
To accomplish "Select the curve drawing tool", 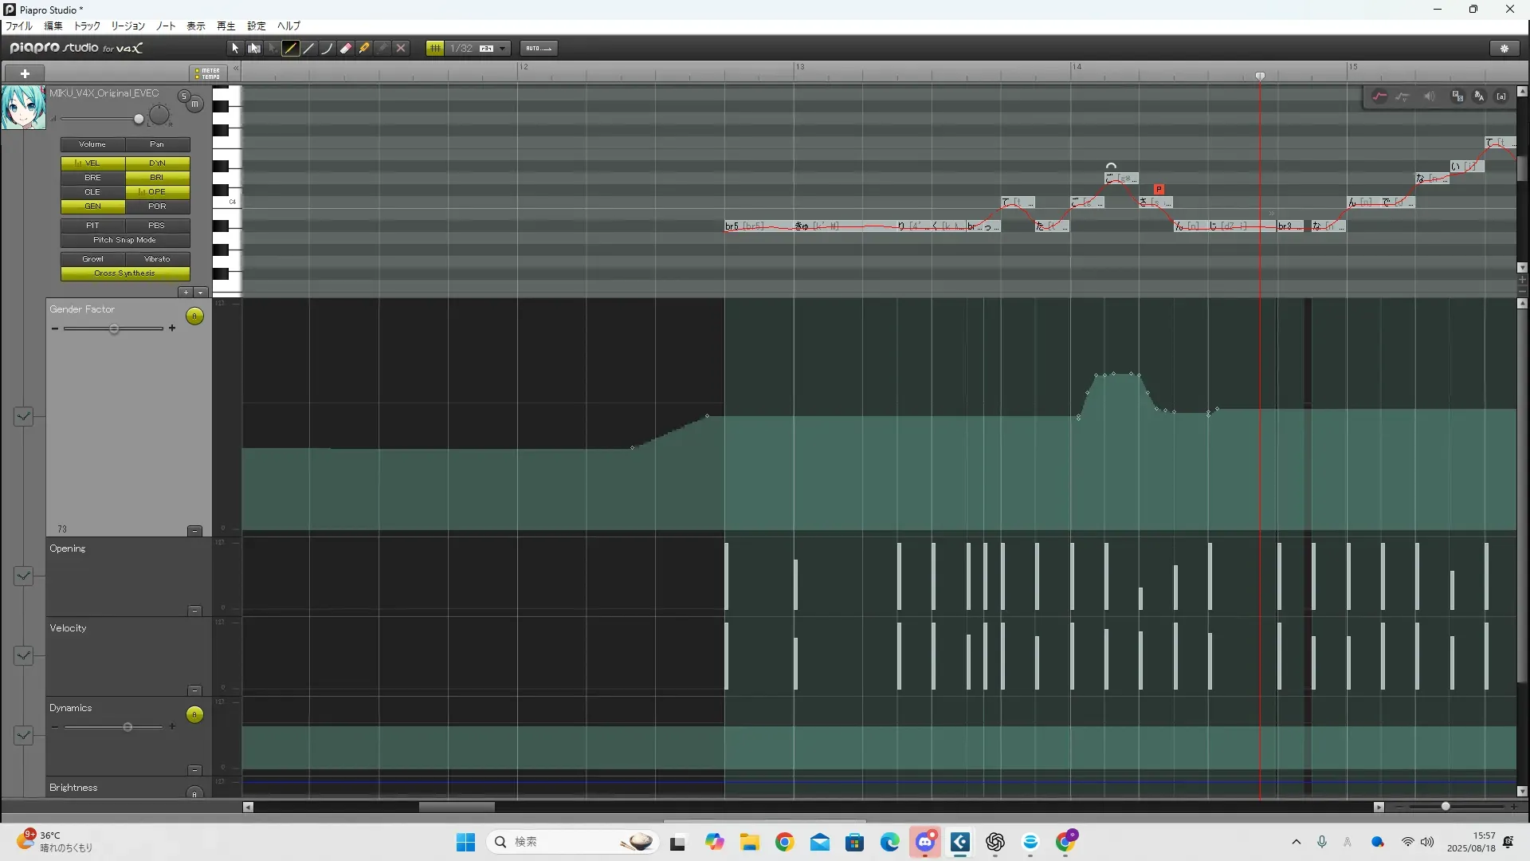I will (x=328, y=49).
